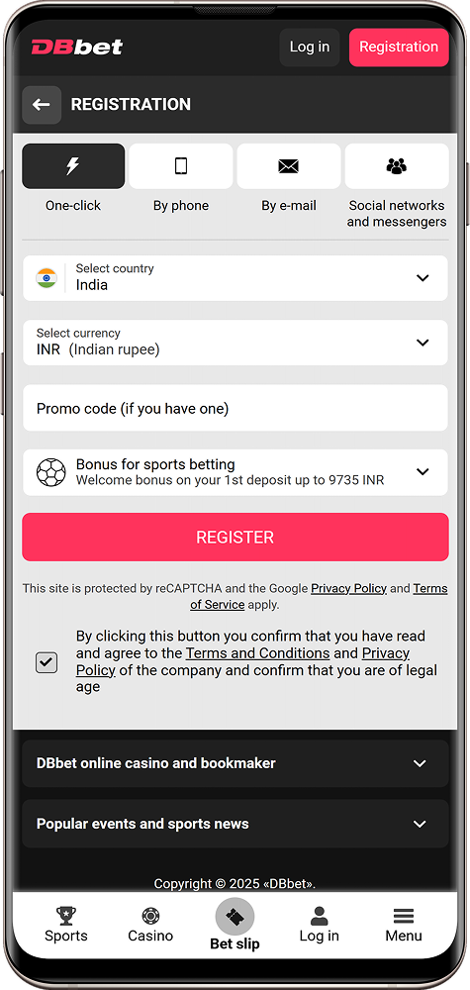Image resolution: width=470 pixels, height=990 pixels.
Task: Uncheck the terms agreement checkbox
Action: [x=47, y=662]
